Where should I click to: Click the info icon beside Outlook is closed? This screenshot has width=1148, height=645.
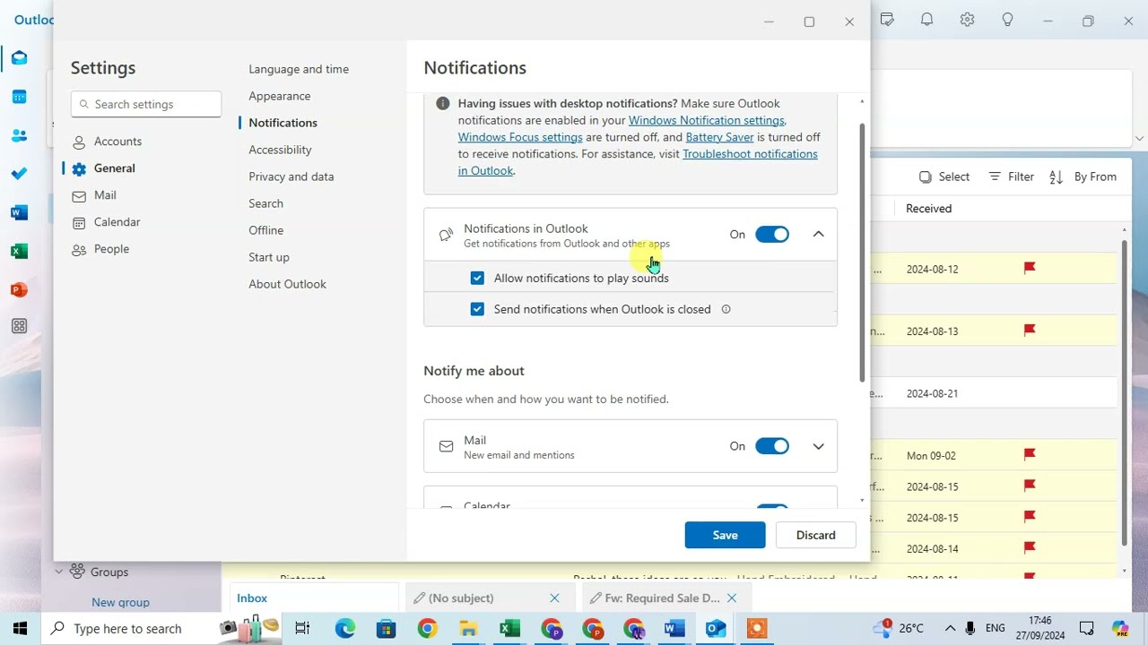pyautogui.click(x=726, y=309)
